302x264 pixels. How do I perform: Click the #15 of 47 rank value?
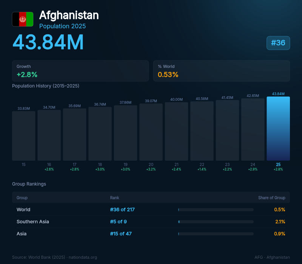pos(121,234)
